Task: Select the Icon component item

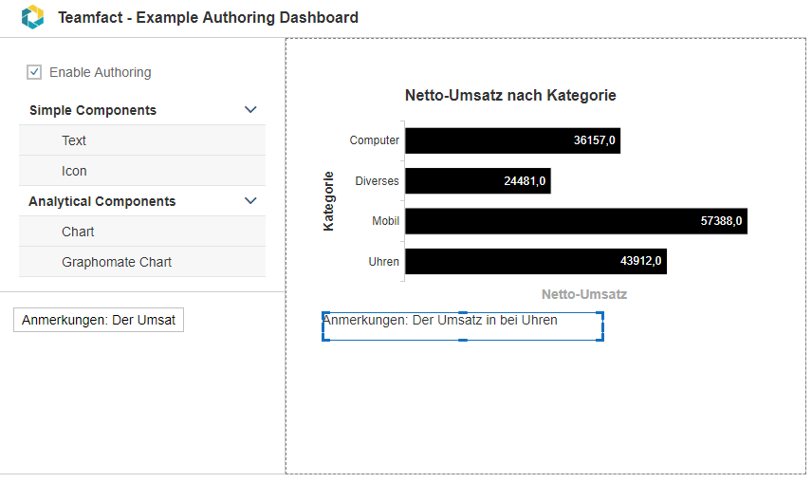Action: coord(142,171)
